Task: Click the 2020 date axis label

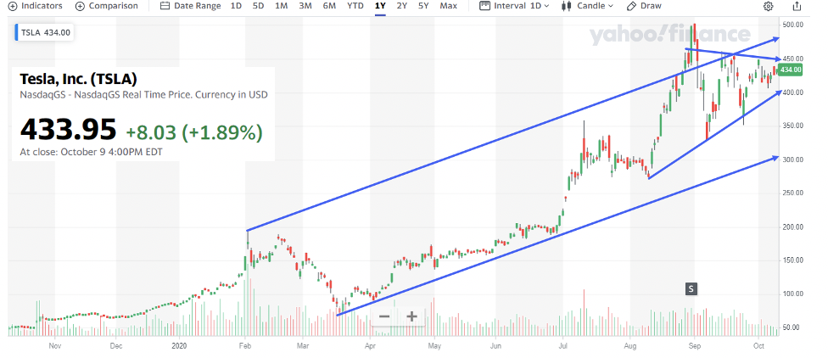Action: (x=180, y=346)
